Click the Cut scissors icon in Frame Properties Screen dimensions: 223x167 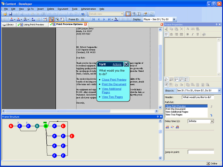point(167,29)
